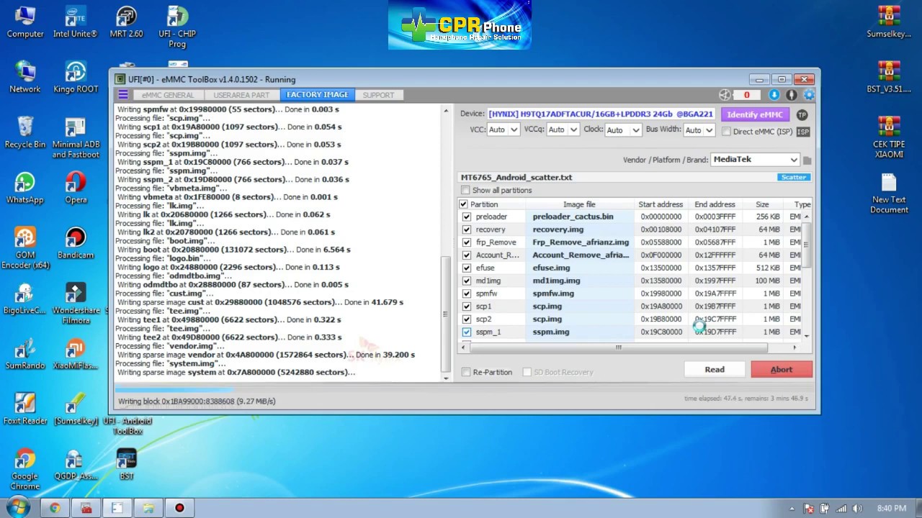This screenshot has height=518, width=922.
Task: Open the blue settings gear icon
Action: (809, 95)
